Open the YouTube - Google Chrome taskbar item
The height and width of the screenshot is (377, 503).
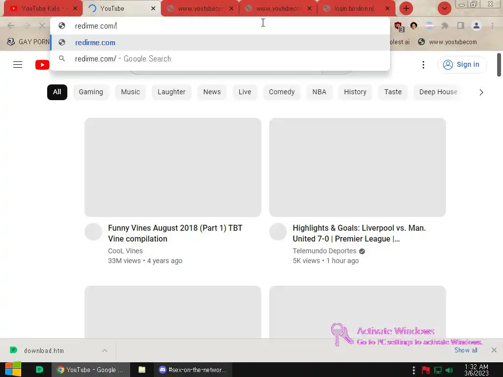click(91, 370)
